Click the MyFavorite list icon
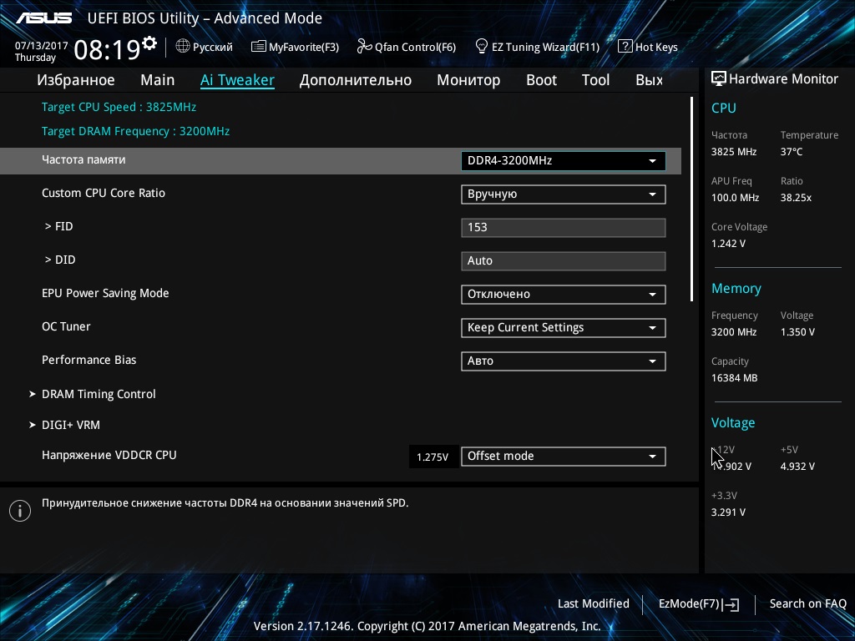Screen dimensions: 855x641 (x=259, y=47)
